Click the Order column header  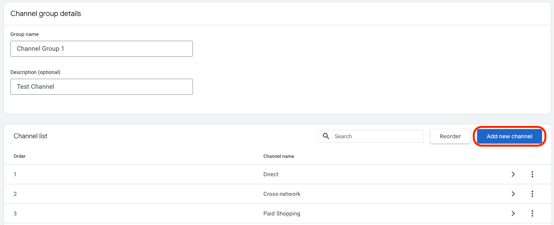[20, 156]
